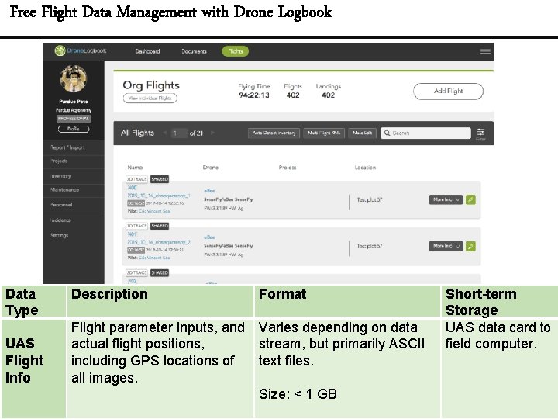The image size is (558, 419).
Task: Focus the Search input field
Action: point(426,133)
